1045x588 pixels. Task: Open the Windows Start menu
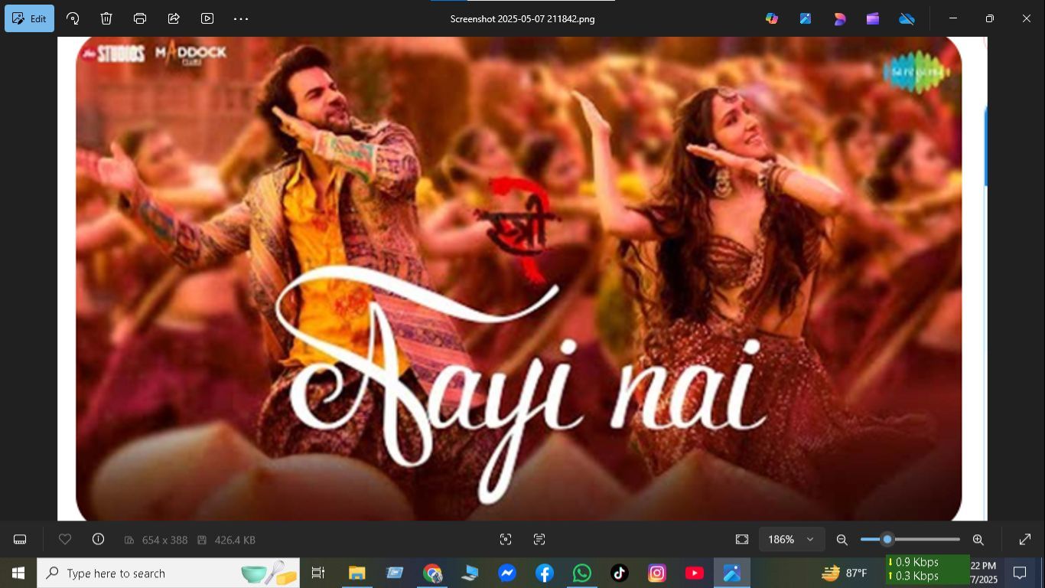pos(18,573)
